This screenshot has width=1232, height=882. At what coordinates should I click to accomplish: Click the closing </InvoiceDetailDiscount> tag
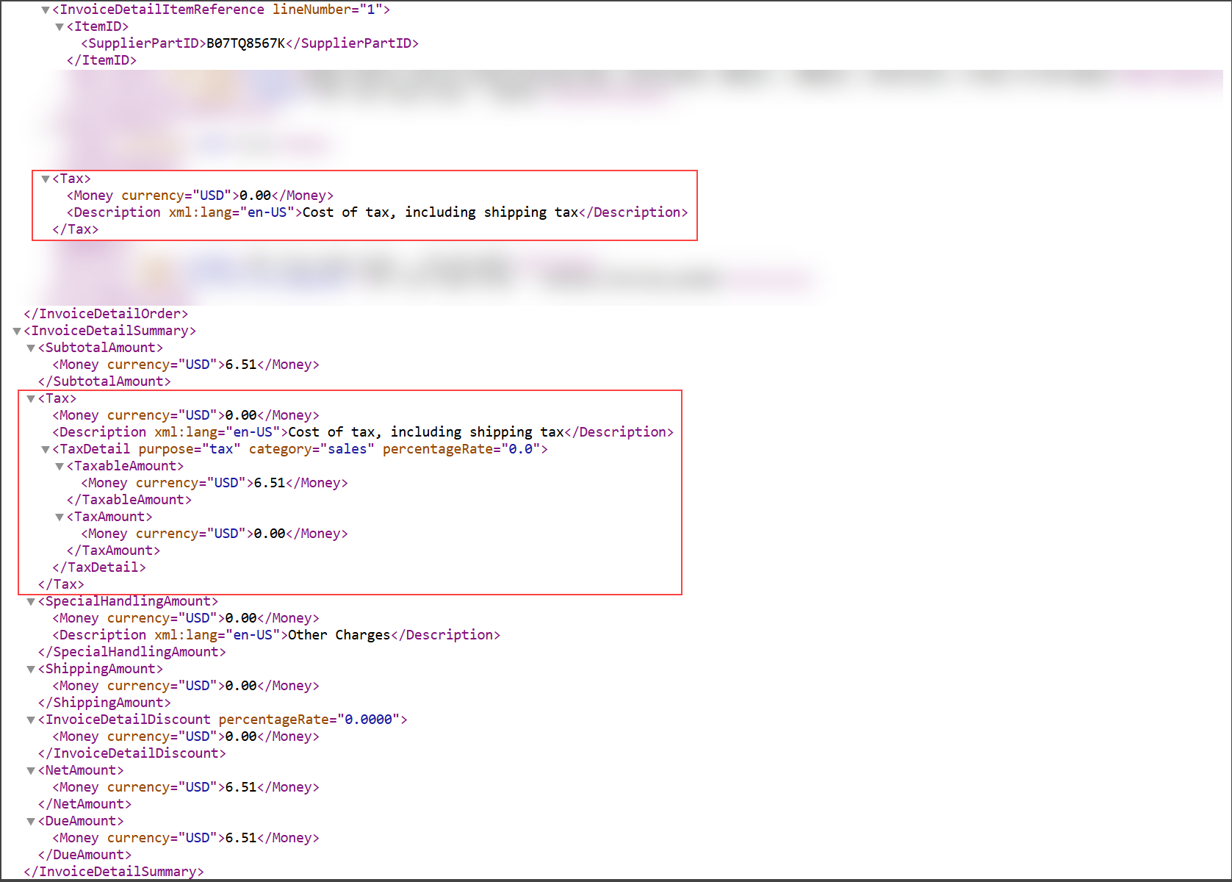coord(132,753)
